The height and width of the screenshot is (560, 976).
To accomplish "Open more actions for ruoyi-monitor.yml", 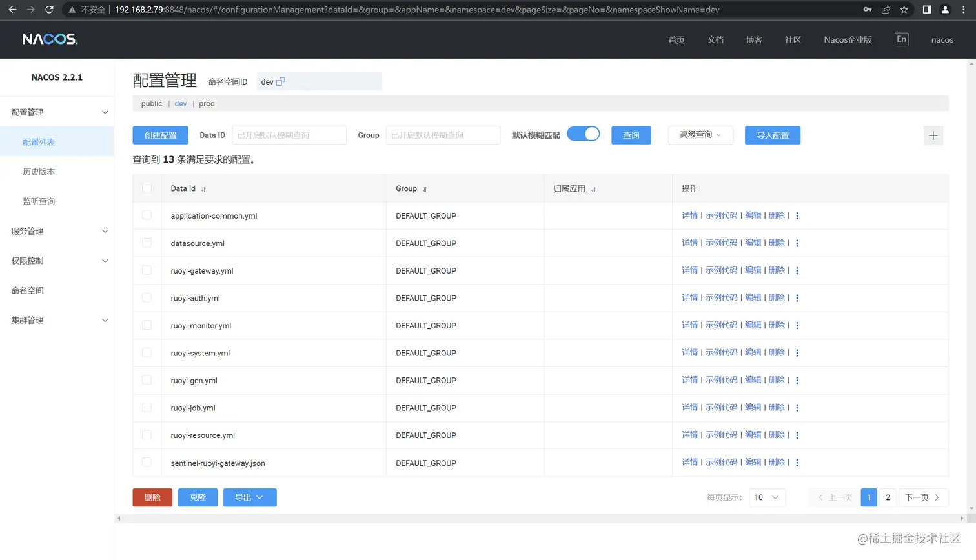I will tap(797, 326).
